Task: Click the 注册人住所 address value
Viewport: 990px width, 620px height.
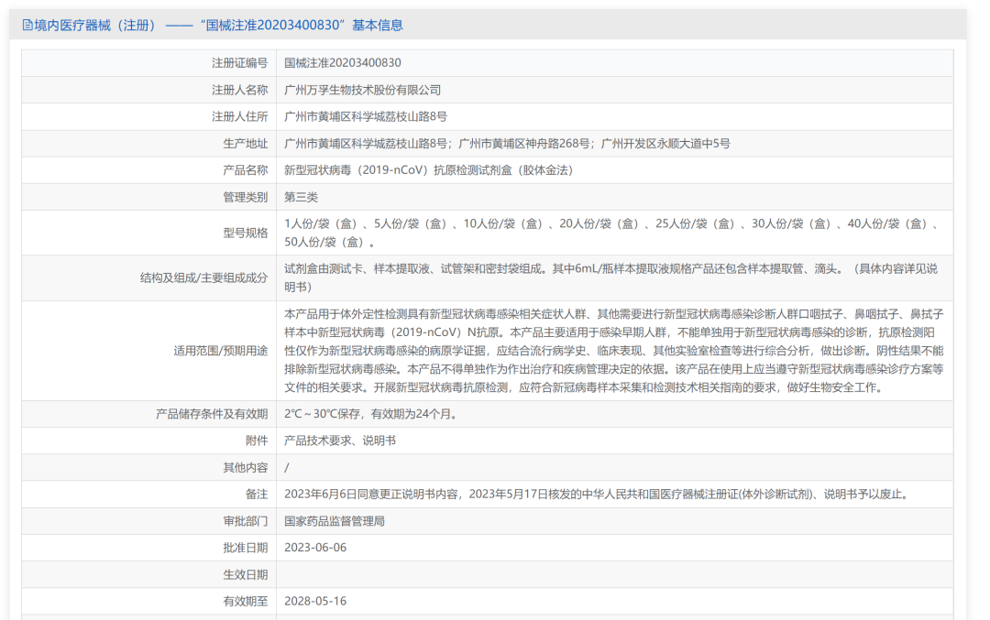Action: point(366,116)
